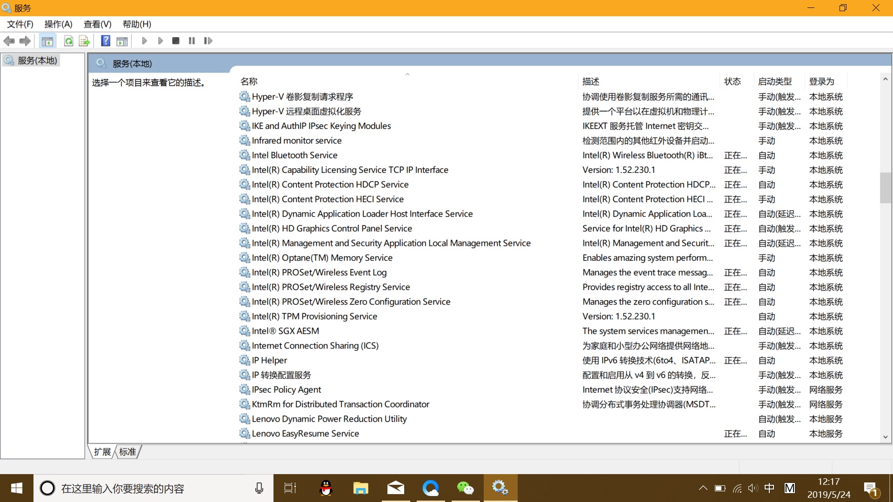Viewport: 893px width, 502px height.
Task: Select 服务(本地) in left tree
Action: click(37, 60)
